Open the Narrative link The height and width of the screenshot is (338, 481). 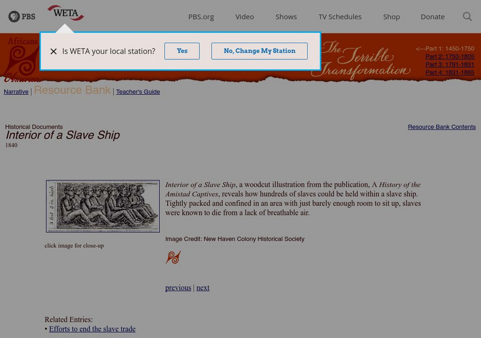click(16, 92)
